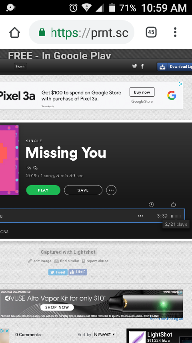
Task: Open the tab switcher showing 45 tabs
Action: click(x=151, y=33)
